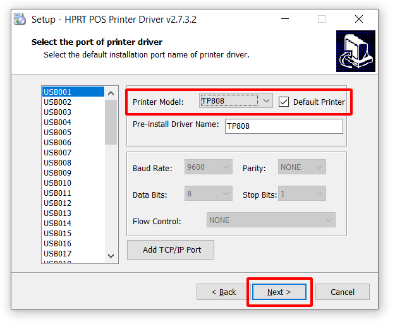This screenshot has height=324, width=395.
Task: Select USB001 port in the list
Action: click(x=73, y=92)
